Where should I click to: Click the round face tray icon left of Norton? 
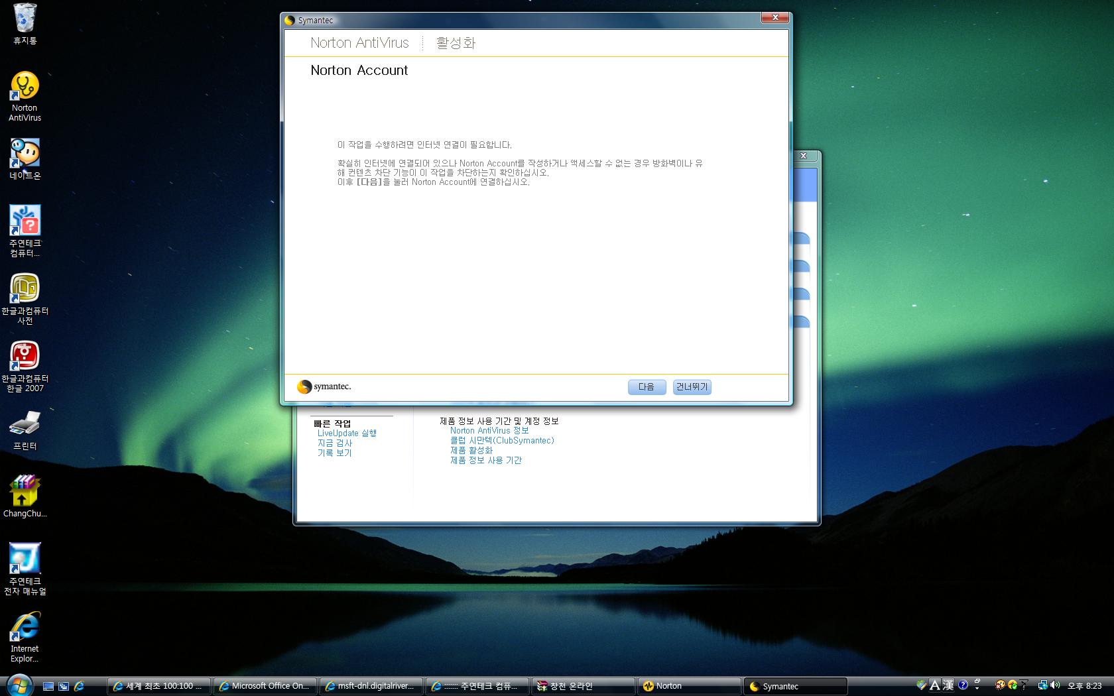click(x=1001, y=685)
